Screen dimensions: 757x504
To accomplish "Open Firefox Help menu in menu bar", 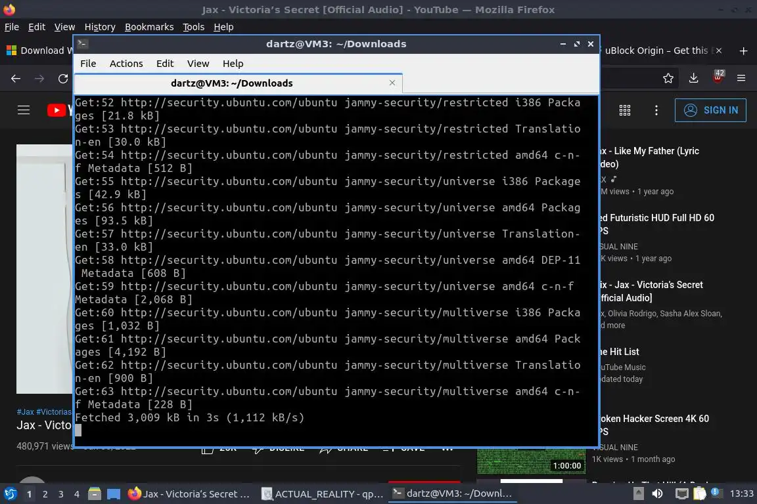I will pos(223,27).
